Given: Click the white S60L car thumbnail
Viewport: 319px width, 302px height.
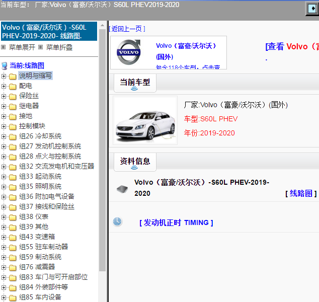Looking at the screenshot, I should [145, 120].
